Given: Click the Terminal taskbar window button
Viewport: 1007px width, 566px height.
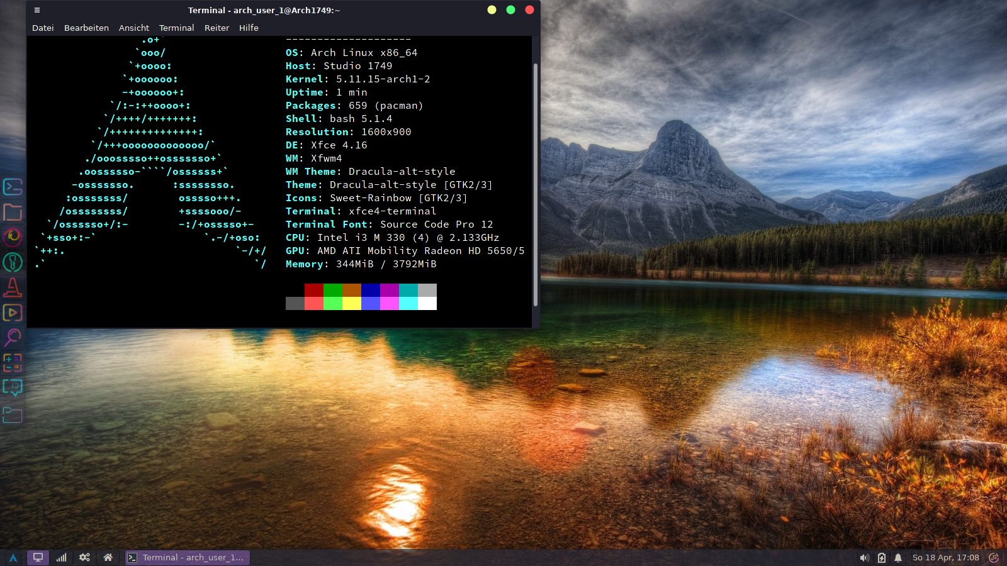Looking at the screenshot, I should [x=188, y=558].
